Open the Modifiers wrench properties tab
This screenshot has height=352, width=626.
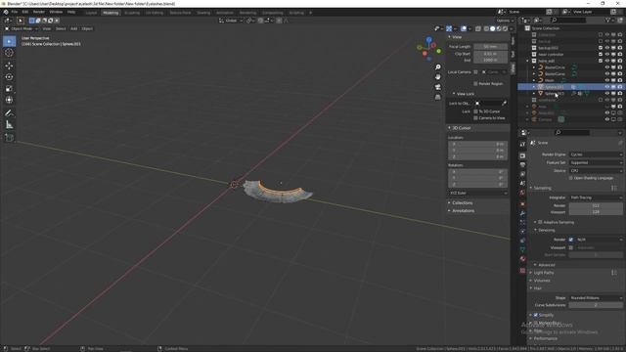[522, 213]
